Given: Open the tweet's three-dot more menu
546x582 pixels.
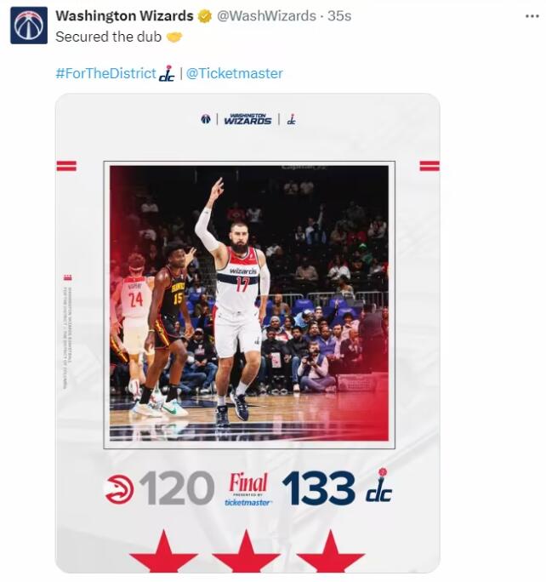Looking at the screenshot, I should 532,16.
